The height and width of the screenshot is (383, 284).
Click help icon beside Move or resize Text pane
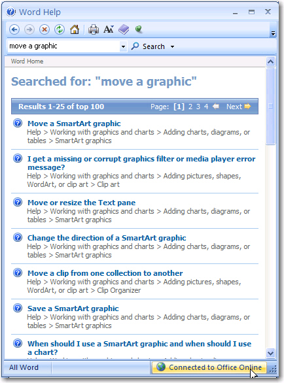tap(18, 203)
